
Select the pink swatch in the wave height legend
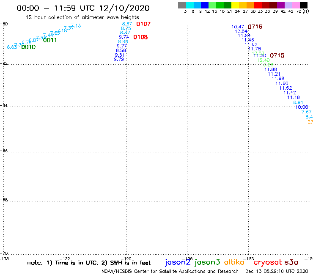pos(296,5)
